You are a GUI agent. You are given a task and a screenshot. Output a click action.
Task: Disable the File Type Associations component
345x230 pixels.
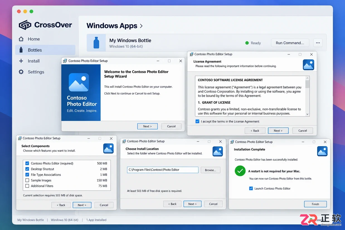point(27,175)
